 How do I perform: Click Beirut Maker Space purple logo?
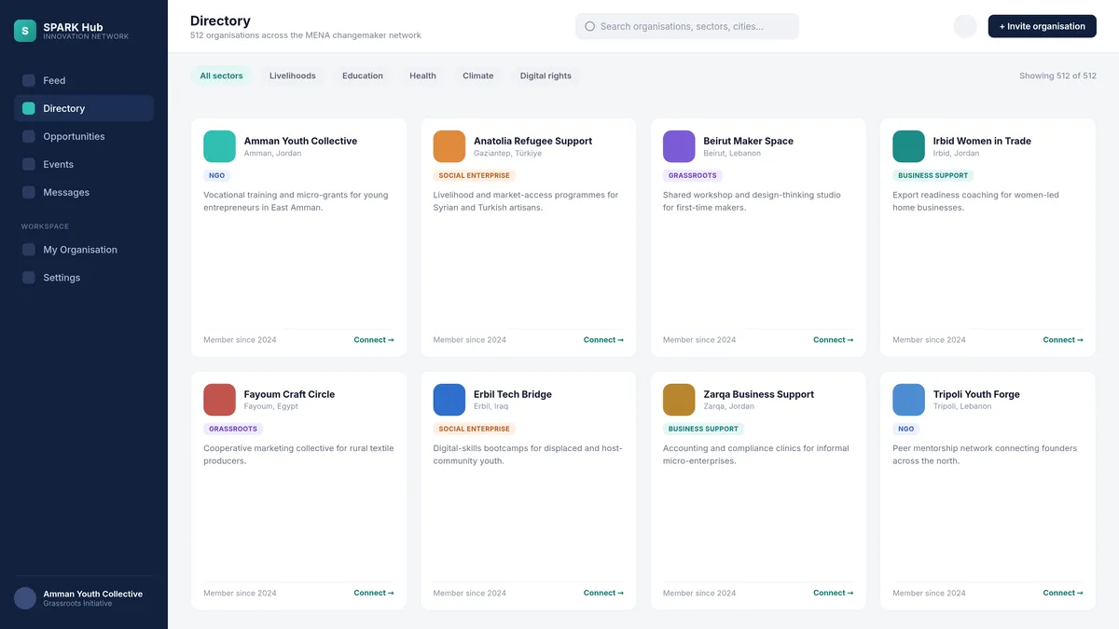(679, 146)
